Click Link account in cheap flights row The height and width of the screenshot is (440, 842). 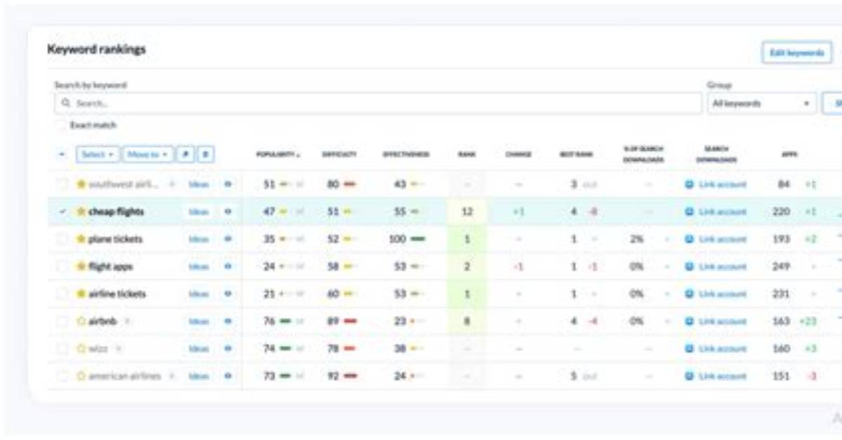pyautogui.click(x=722, y=212)
